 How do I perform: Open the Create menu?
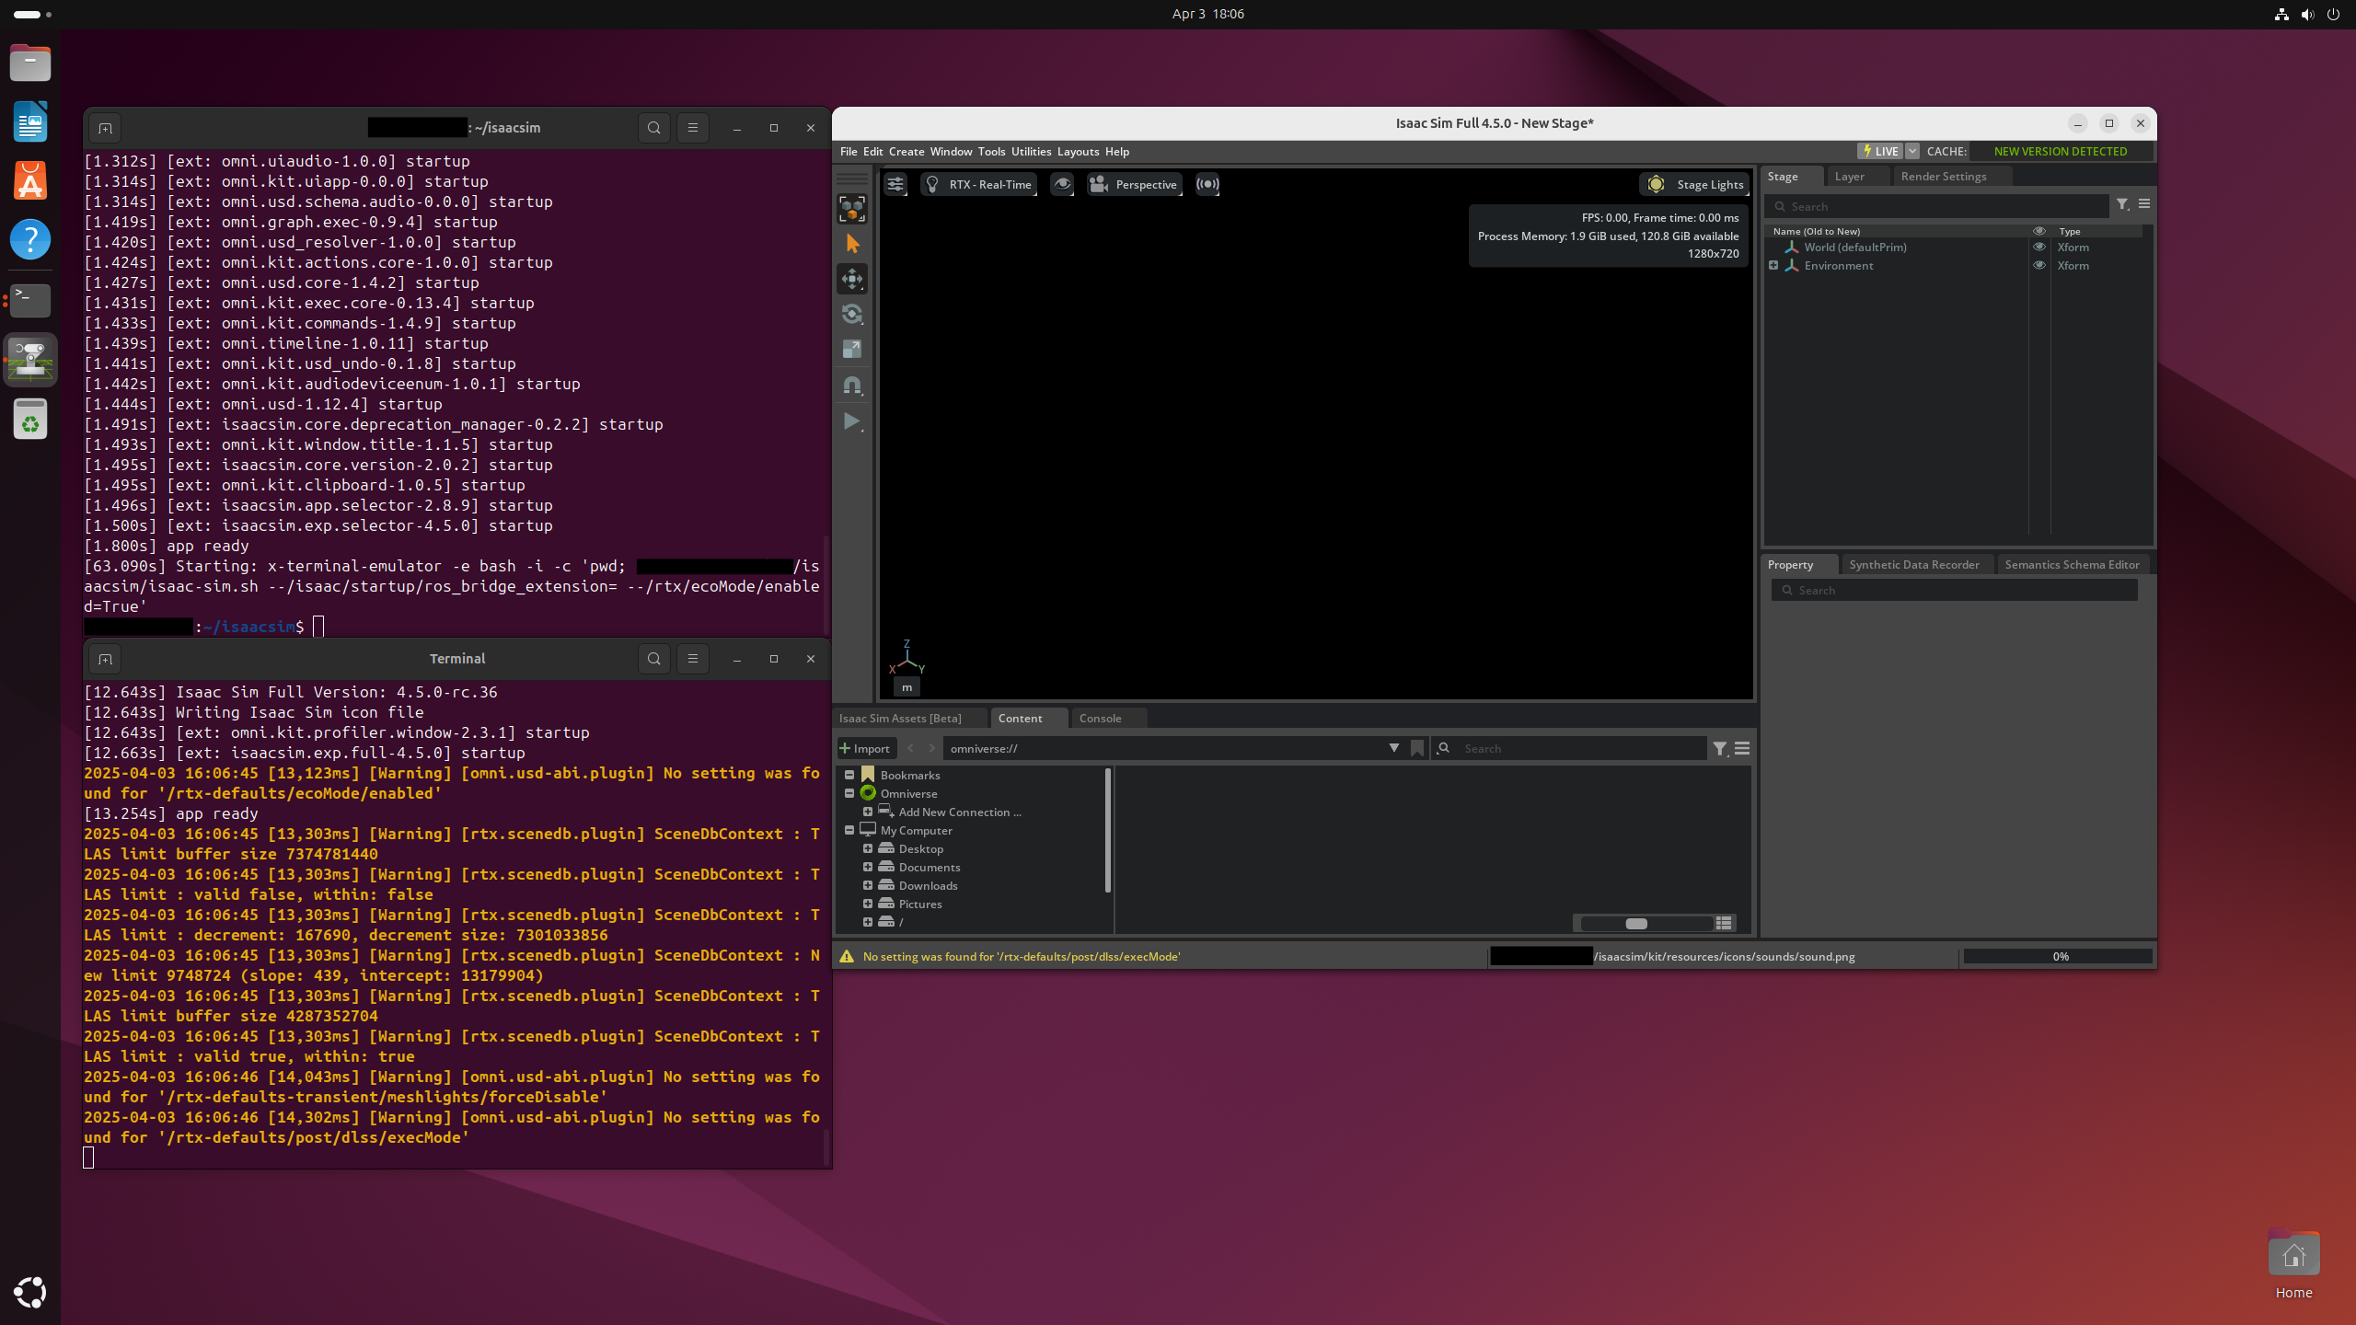pos(906,151)
